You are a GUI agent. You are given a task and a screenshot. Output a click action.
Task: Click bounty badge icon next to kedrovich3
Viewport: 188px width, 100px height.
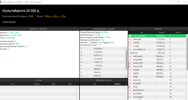point(130,63)
